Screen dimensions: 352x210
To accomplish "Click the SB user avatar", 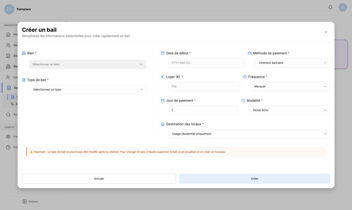I will click(x=342, y=7).
